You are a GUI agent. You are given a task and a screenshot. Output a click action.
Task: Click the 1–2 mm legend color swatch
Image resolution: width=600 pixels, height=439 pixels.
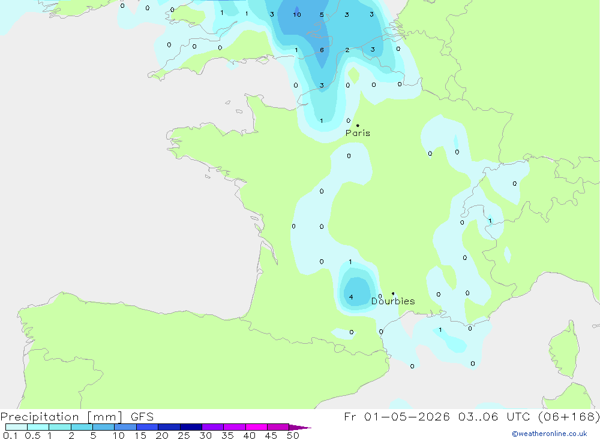coord(60,427)
